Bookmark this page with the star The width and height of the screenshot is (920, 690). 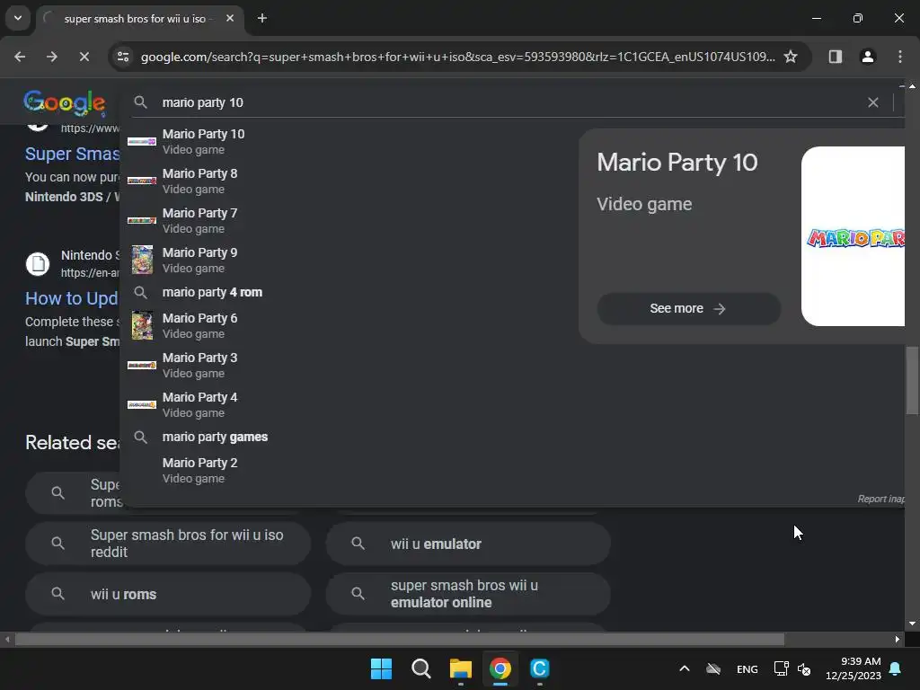(x=791, y=57)
